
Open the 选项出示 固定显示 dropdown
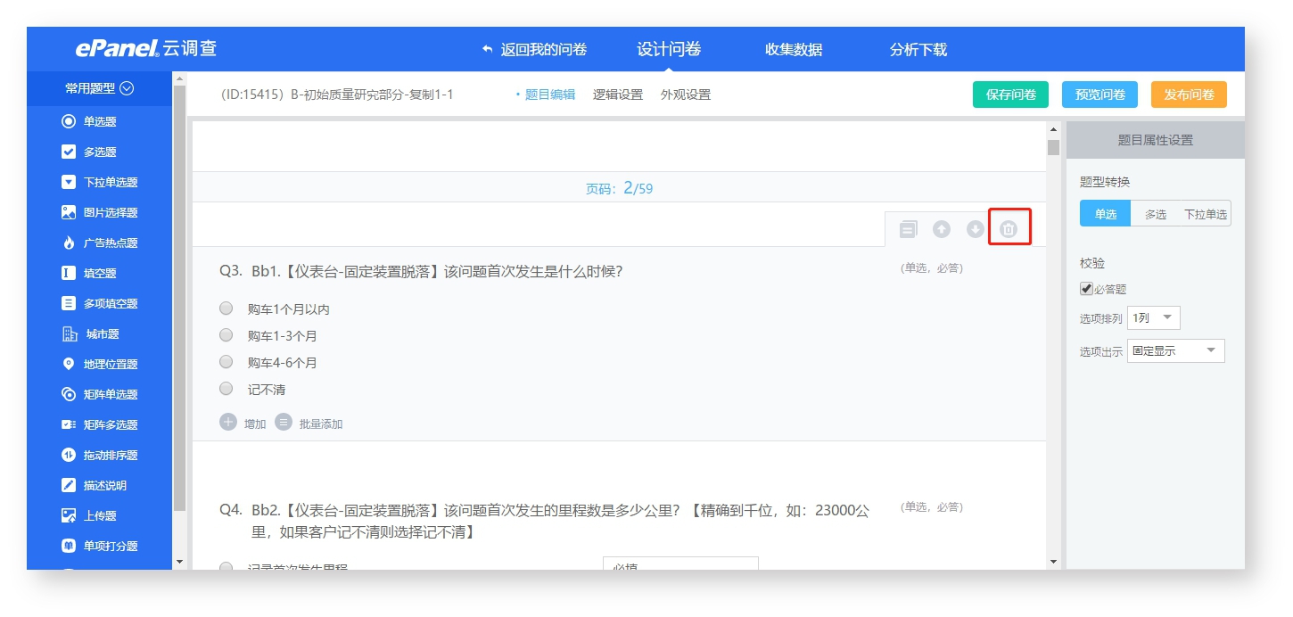pyautogui.click(x=1176, y=350)
